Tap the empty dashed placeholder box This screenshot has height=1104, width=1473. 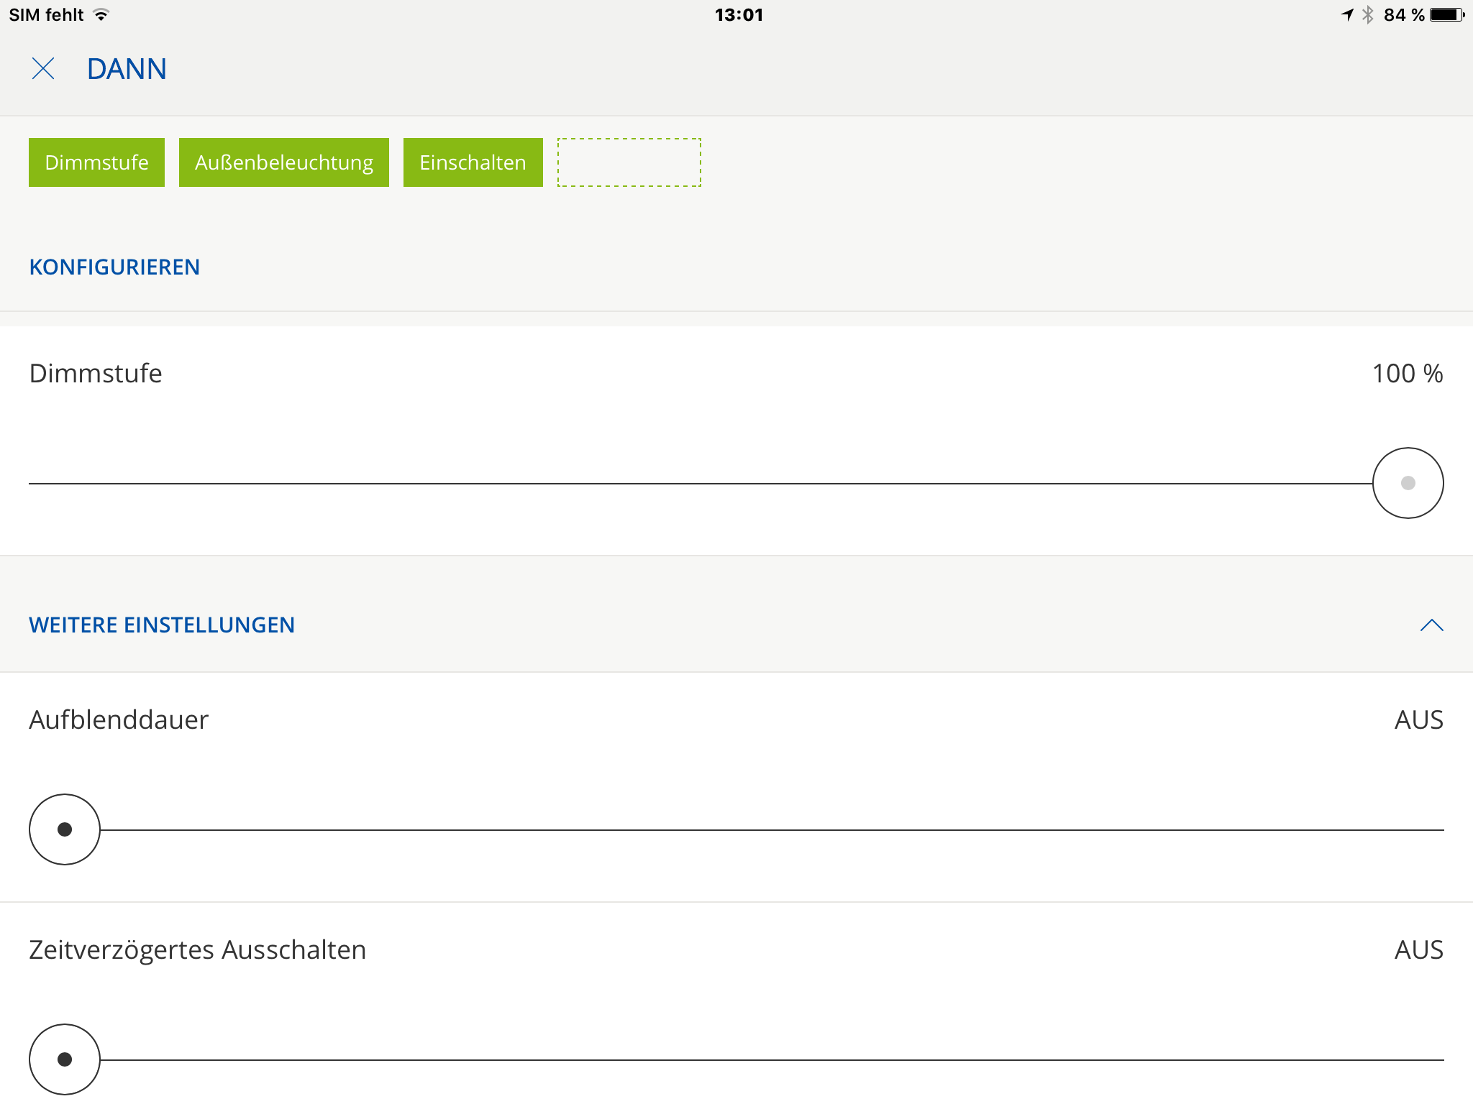(629, 162)
